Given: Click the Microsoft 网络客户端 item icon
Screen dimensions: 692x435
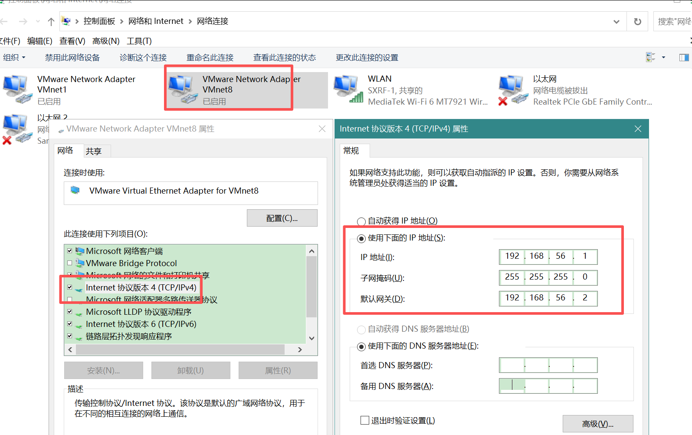Looking at the screenshot, I should coord(80,250).
